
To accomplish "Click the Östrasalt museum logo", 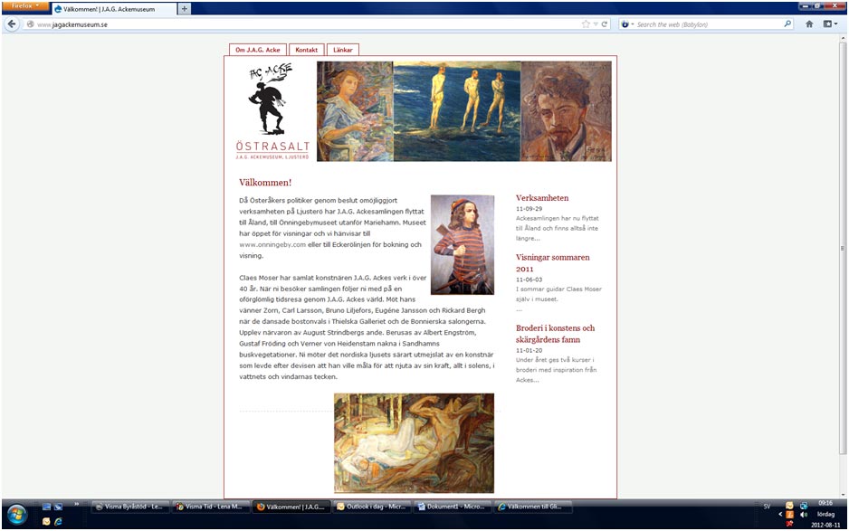I will point(272,112).
